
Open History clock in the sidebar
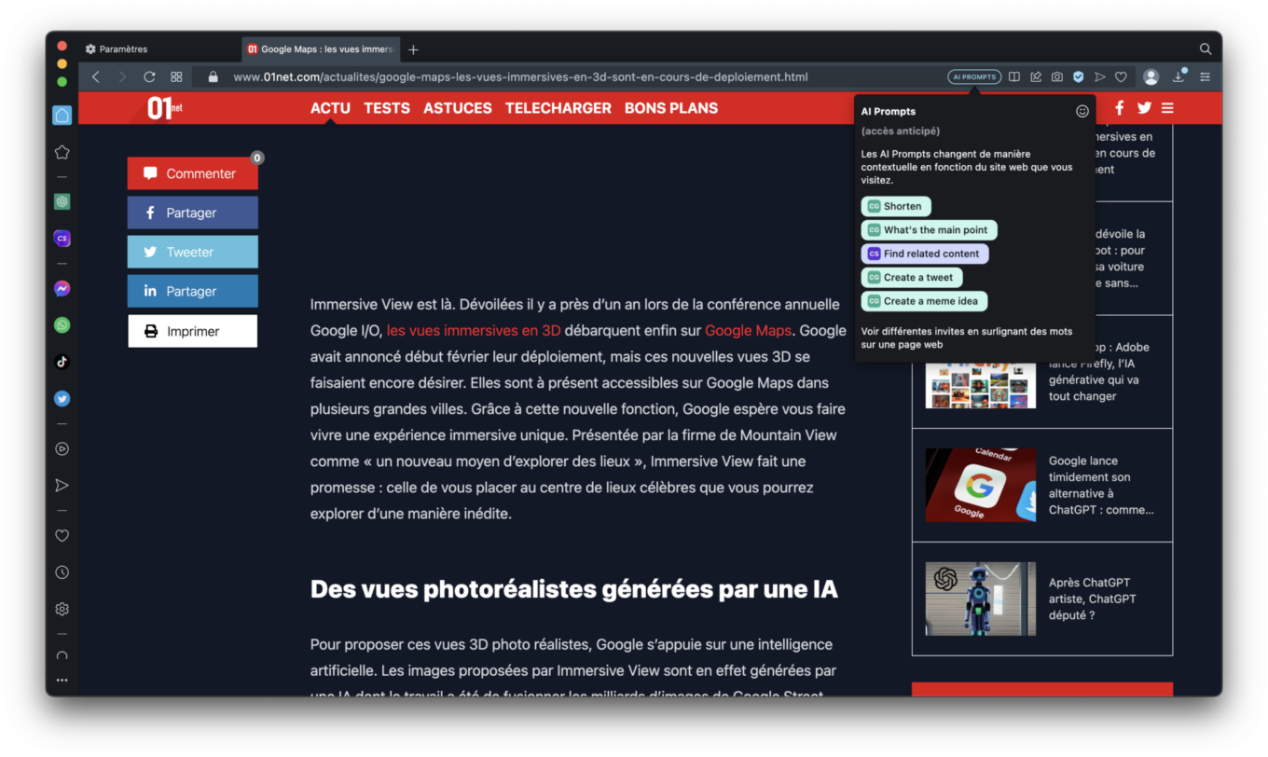click(62, 572)
